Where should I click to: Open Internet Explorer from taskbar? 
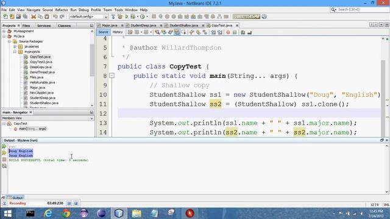pyautogui.click(x=48, y=214)
